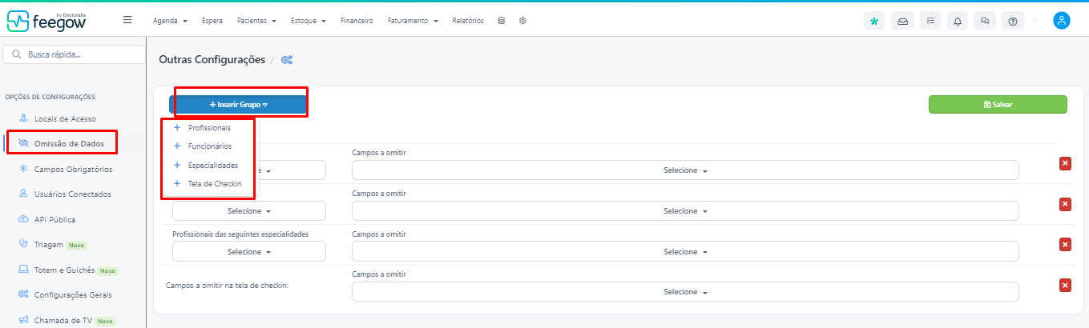Remove the first omission group row

[x=1065, y=163]
